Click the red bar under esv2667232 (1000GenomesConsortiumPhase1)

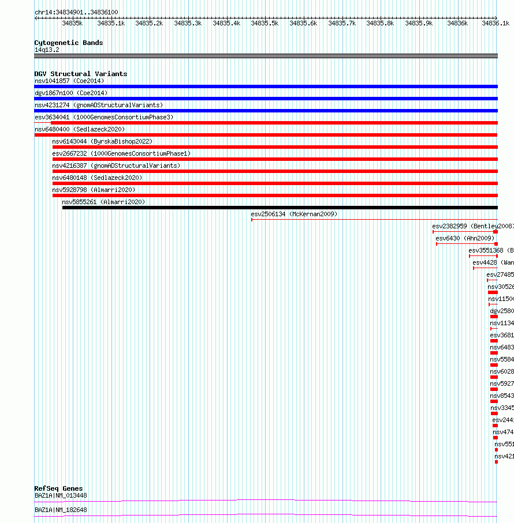tap(275, 159)
